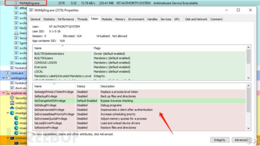The height and width of the screenshot is (146, 260).
Task: Open the Modules tab
Action: (107, 19)
